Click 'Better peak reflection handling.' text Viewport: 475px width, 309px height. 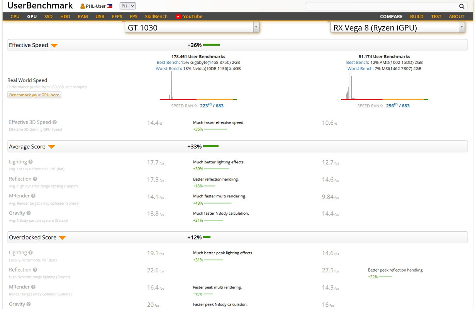(x=395, y=270)
